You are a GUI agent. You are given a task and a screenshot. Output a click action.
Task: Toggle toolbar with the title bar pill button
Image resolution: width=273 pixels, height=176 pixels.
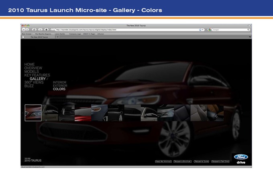(x=249, y=26)
